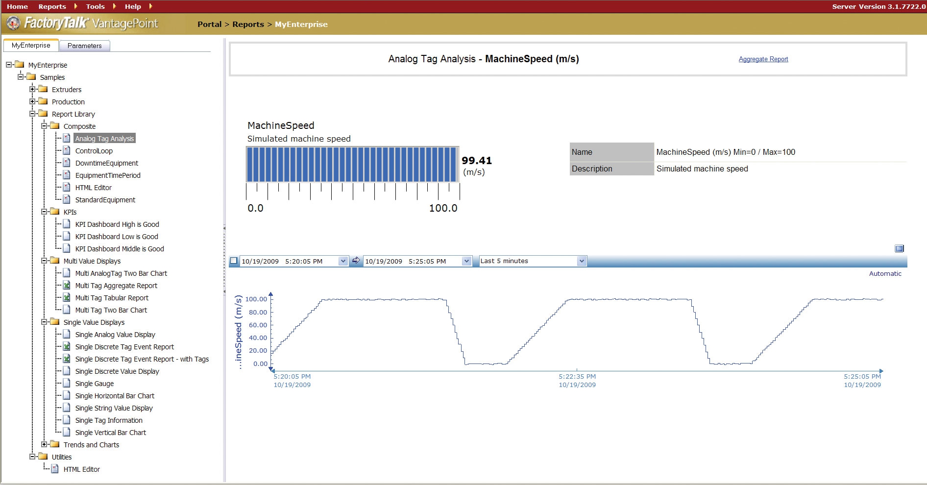Open the Help menu
The width and height of the screenshot is (927, 485).
pyautogui.click(x=133, y=6)
